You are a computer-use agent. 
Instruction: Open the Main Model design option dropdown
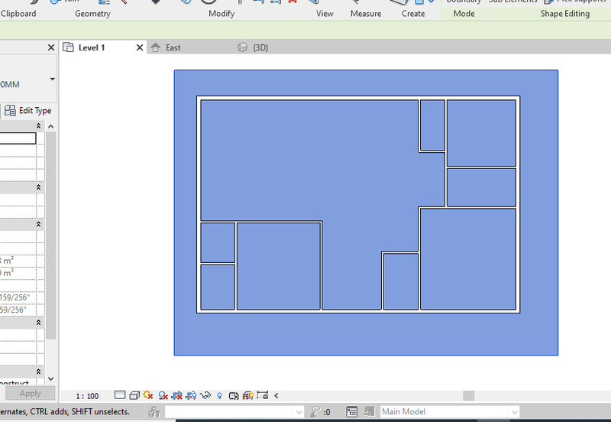coord(450,411)
